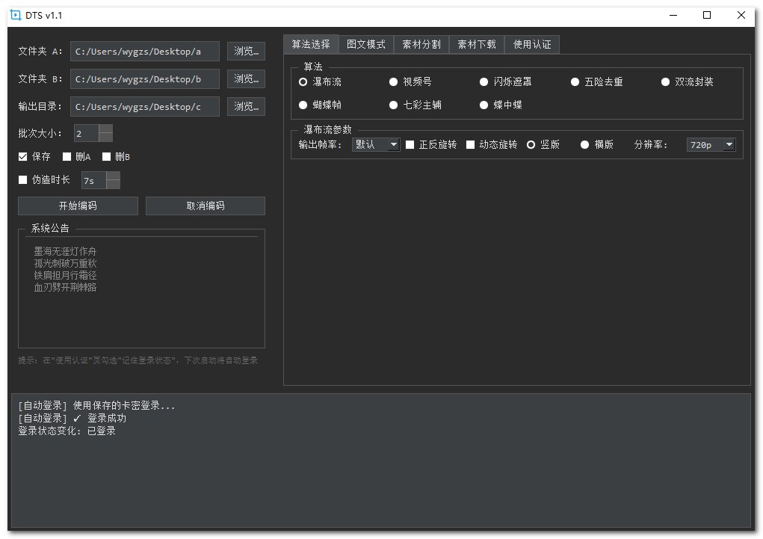The height and width of the screenshot is (539, 763).
Task: Switch to the 图文模式 tab
Action: (365, 45)
